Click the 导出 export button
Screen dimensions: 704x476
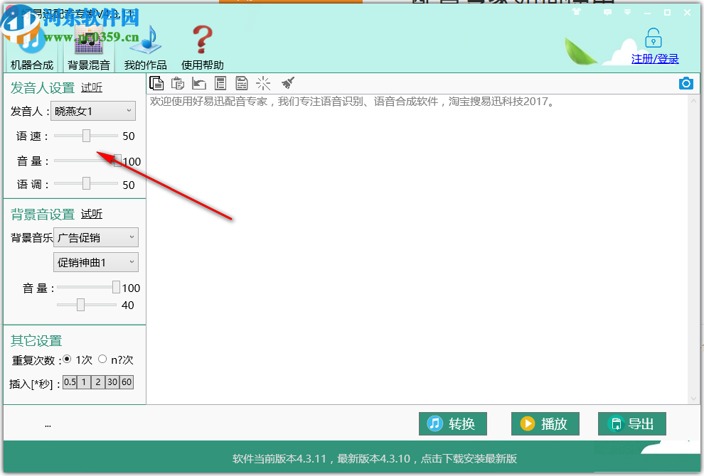click(x=631, y=423)
